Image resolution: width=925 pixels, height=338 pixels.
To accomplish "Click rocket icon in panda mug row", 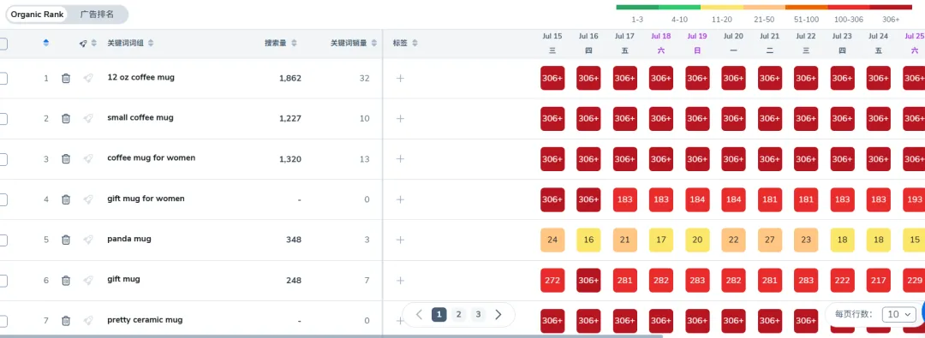I will tap(88, 240).
